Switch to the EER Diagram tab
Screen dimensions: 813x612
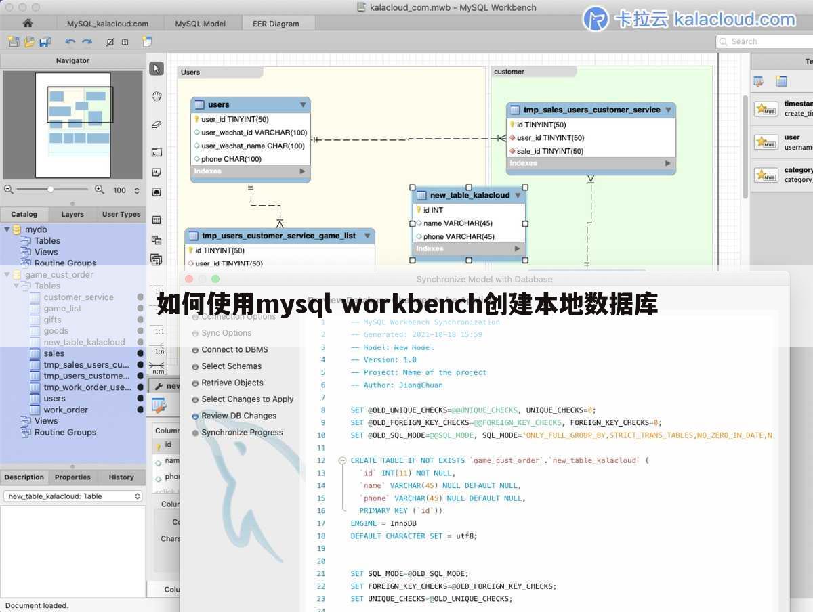278,23
